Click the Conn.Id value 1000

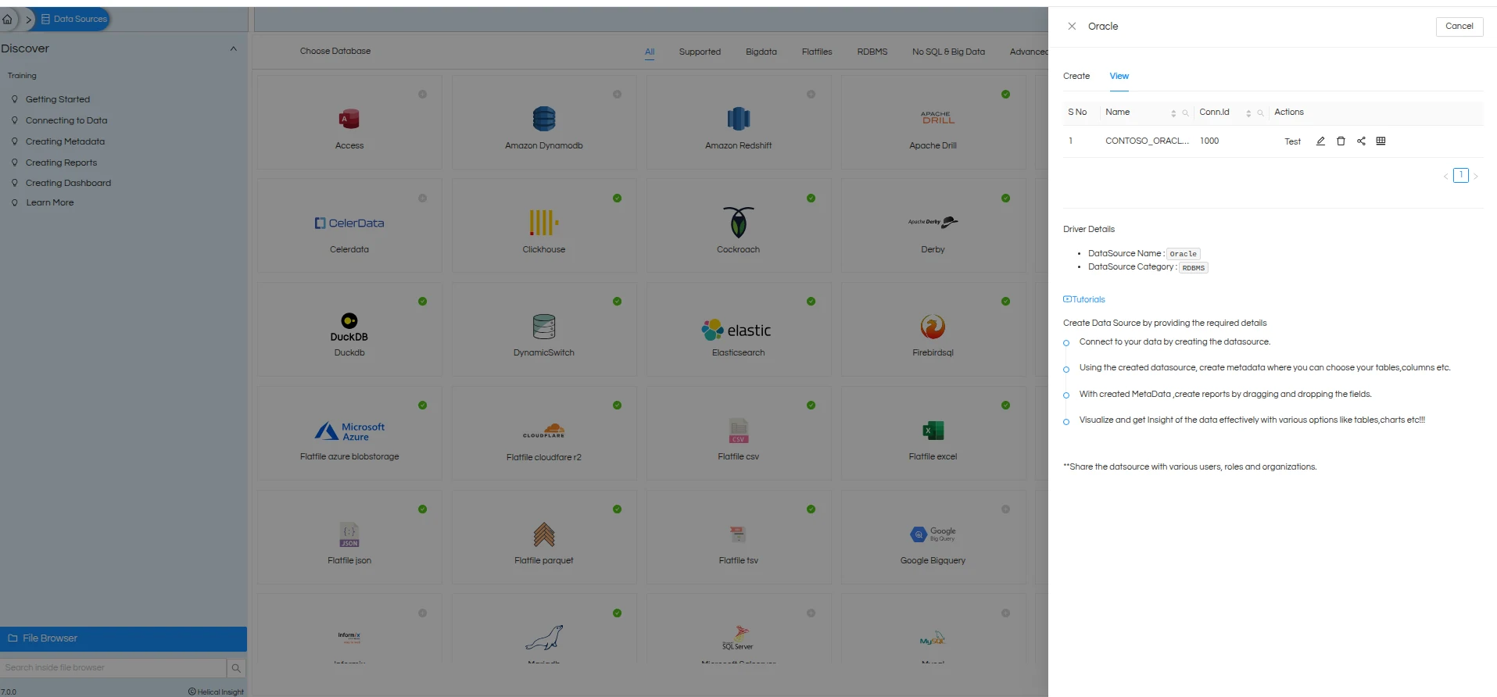[1209, 141]
